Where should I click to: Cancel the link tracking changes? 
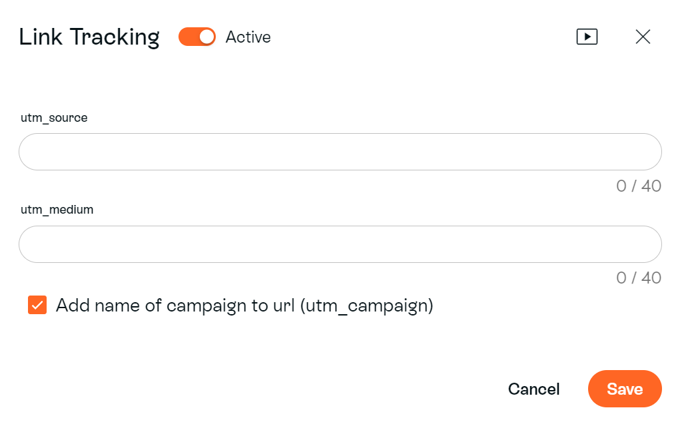533,389
